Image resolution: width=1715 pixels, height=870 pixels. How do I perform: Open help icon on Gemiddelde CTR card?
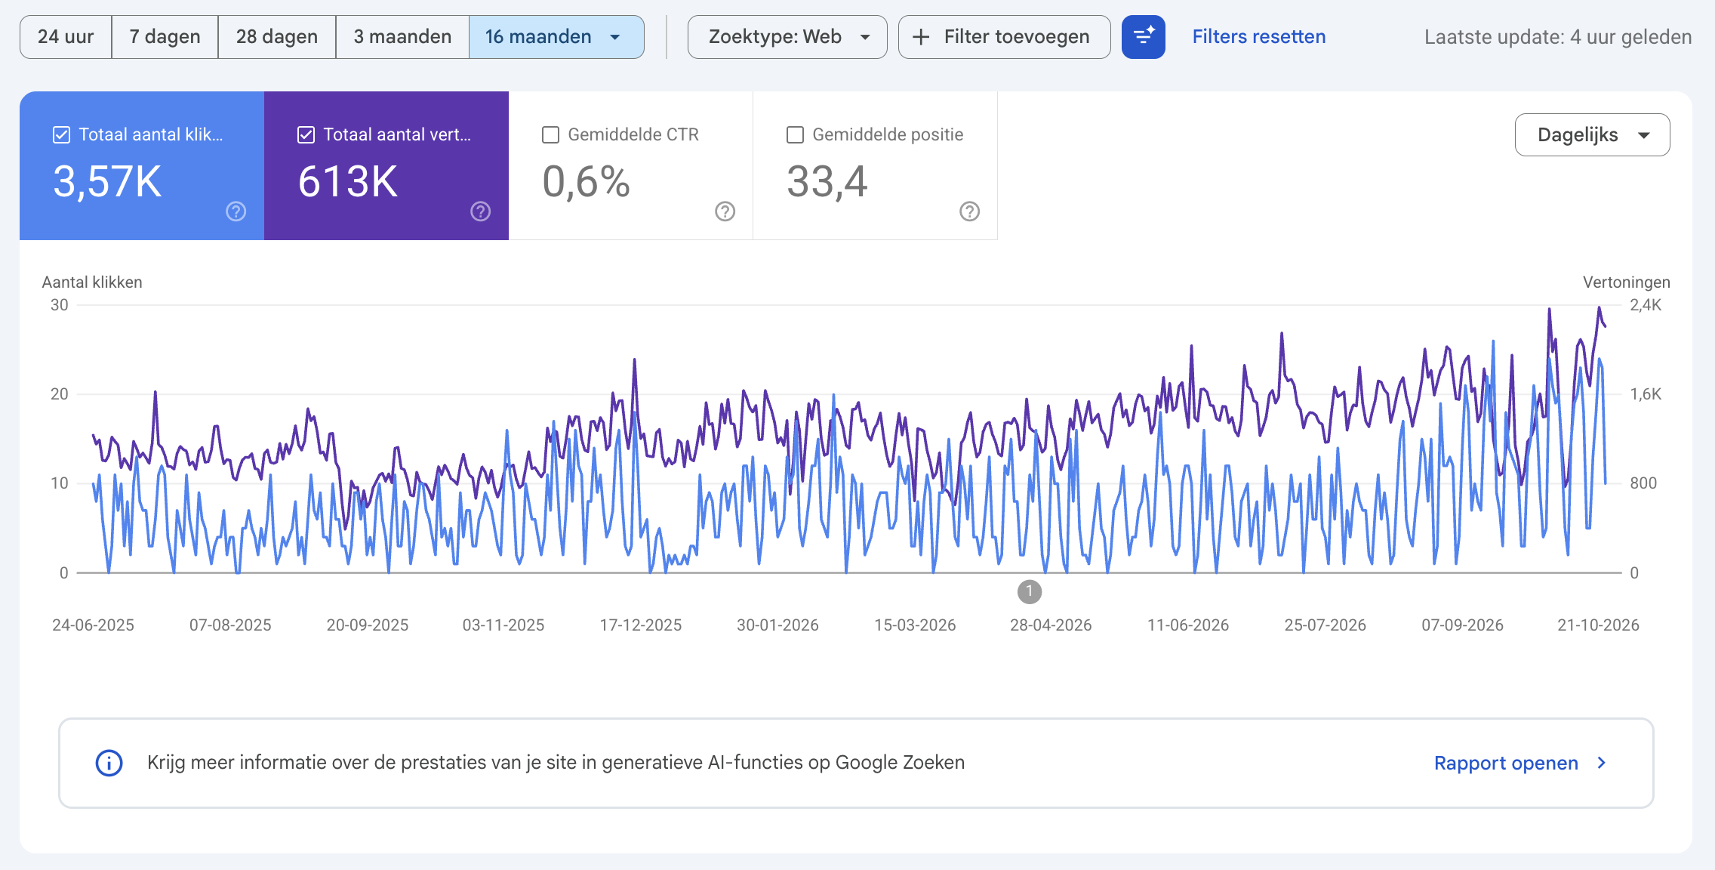coord(725,211)
